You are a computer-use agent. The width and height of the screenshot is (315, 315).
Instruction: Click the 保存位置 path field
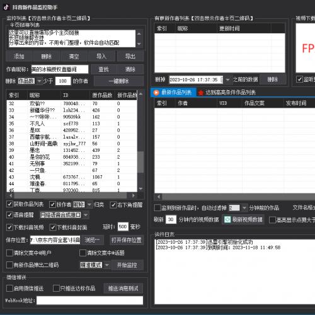click(x=55, y=240)
